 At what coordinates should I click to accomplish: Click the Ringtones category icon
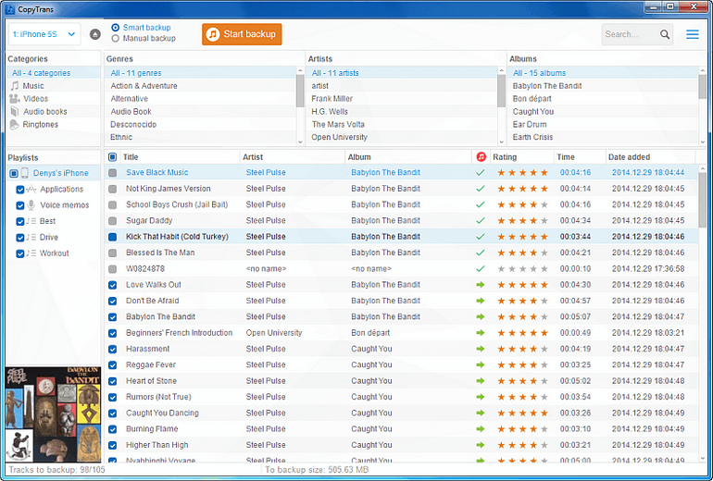click(x=15, y=125)
